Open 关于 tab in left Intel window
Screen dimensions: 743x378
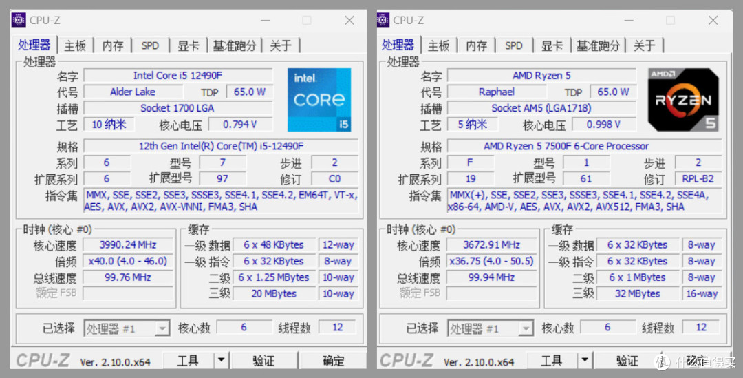click(x=281, y=45)
